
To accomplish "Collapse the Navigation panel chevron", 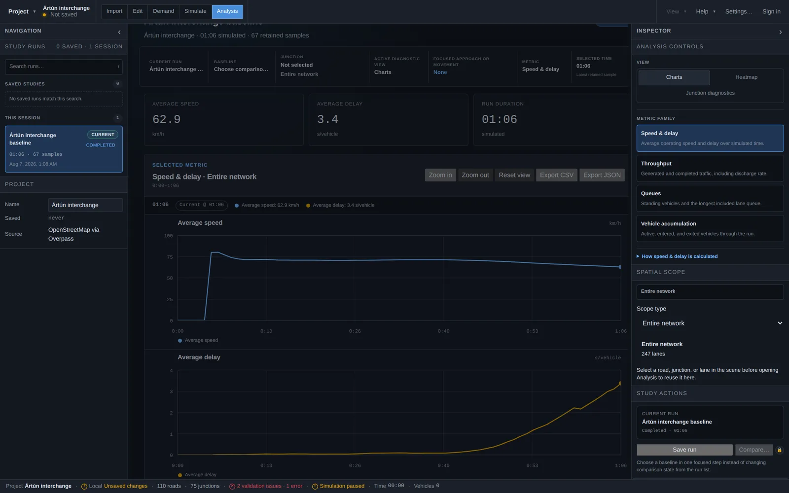I will (119, 32).
